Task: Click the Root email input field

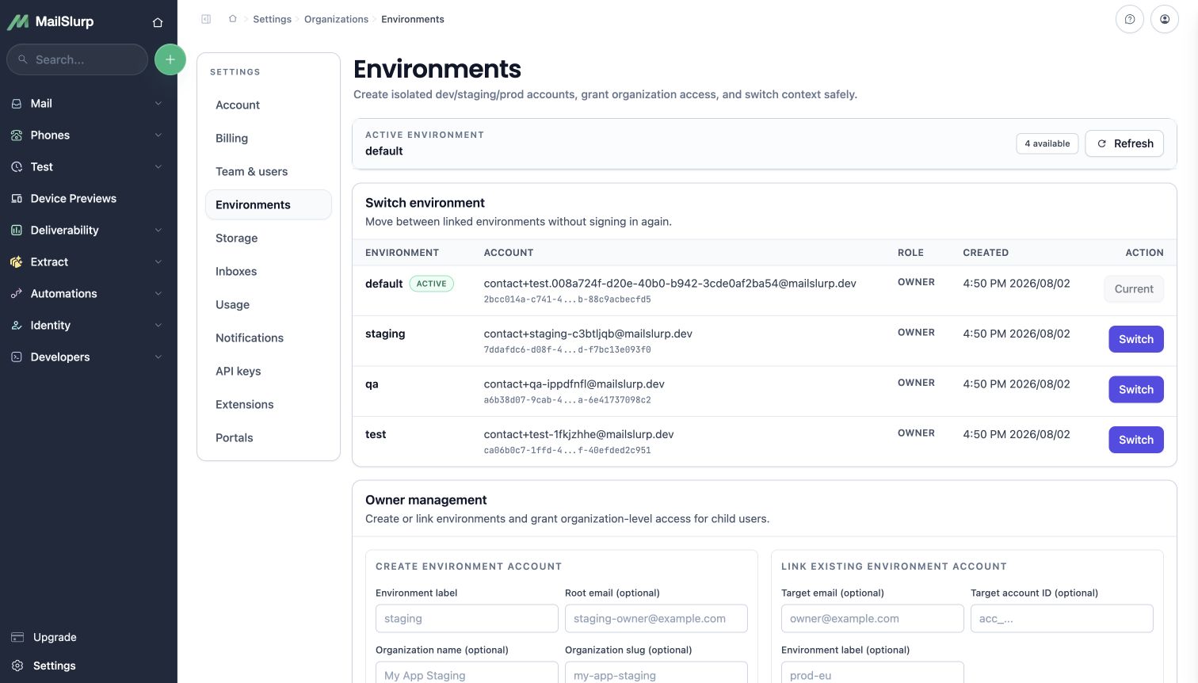Action: click(656, 619)
